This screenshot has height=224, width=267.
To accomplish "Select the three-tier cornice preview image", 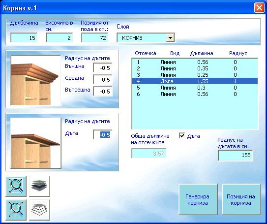I will 35,80.
